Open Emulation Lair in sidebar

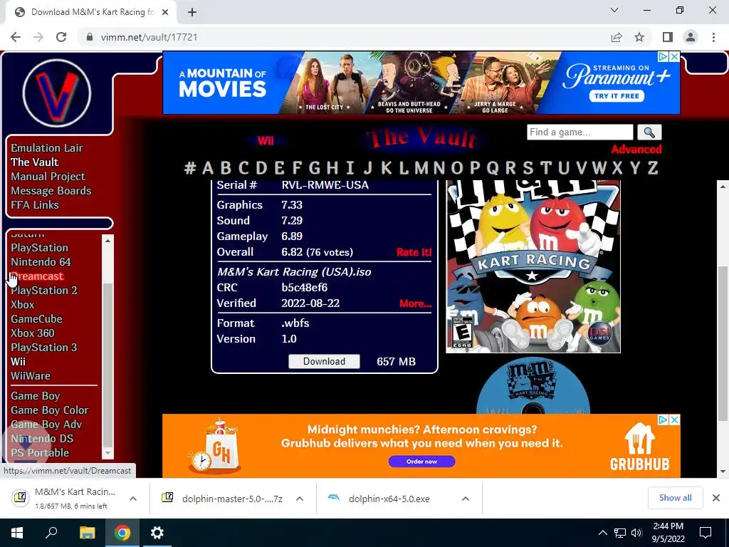click(x=47, y=148)
